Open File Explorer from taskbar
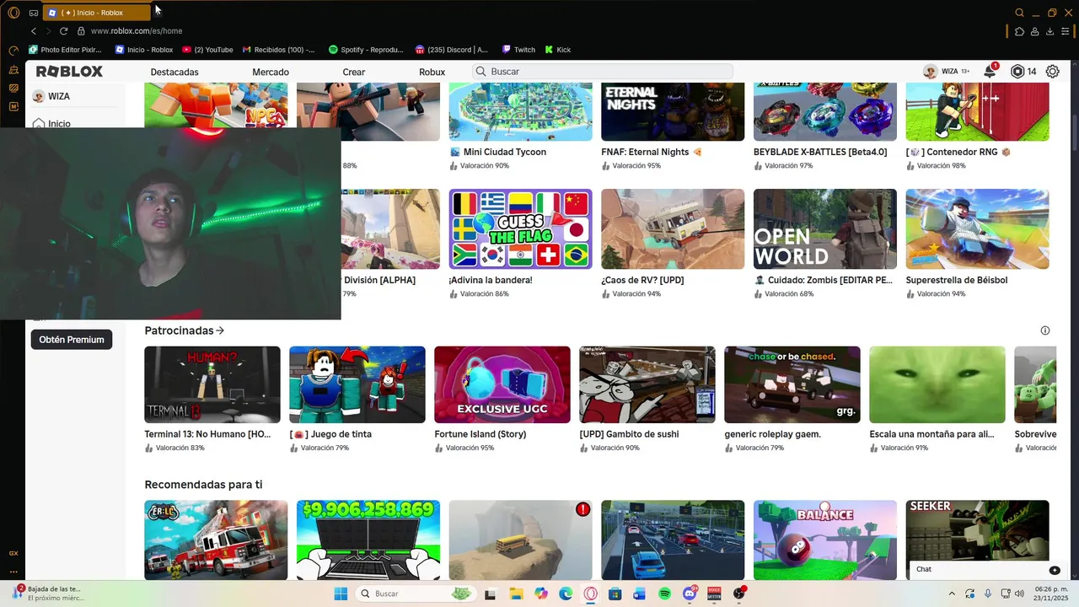The image size is (1079, 607). (x=516, y=594)
